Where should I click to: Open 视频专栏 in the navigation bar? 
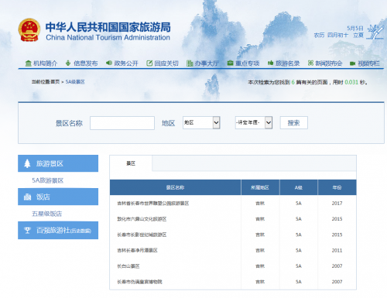(x=365, y=63)
